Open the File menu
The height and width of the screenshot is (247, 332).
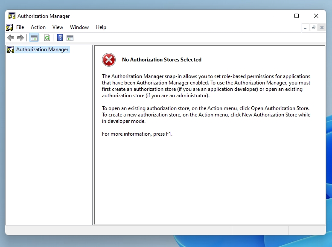[x=20, y=27]
